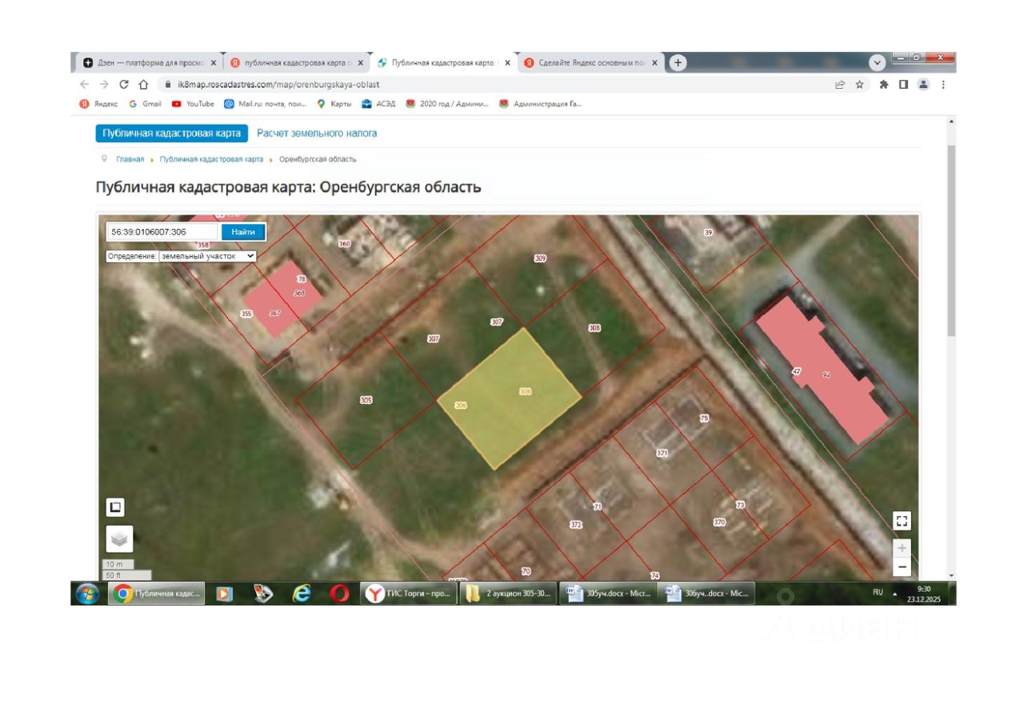Launch the media player from taskbar

[225, 594]
